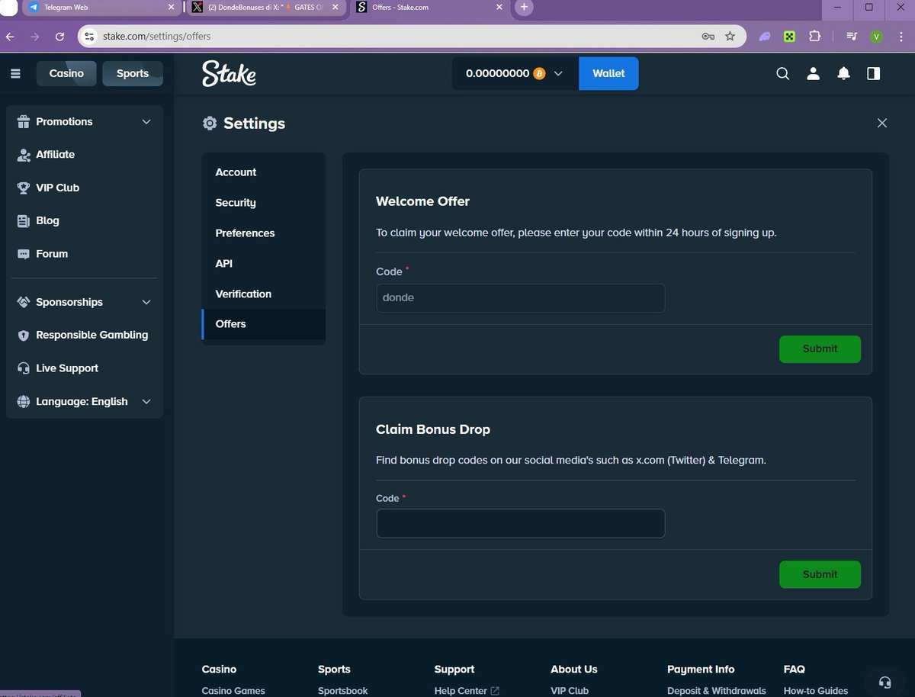This screenshot has width=915, height=697.
Task: Open the password key icon
Action: click(708, 36)
